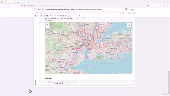
Task: Move selected cell up arrow
Action: [50, 16]
